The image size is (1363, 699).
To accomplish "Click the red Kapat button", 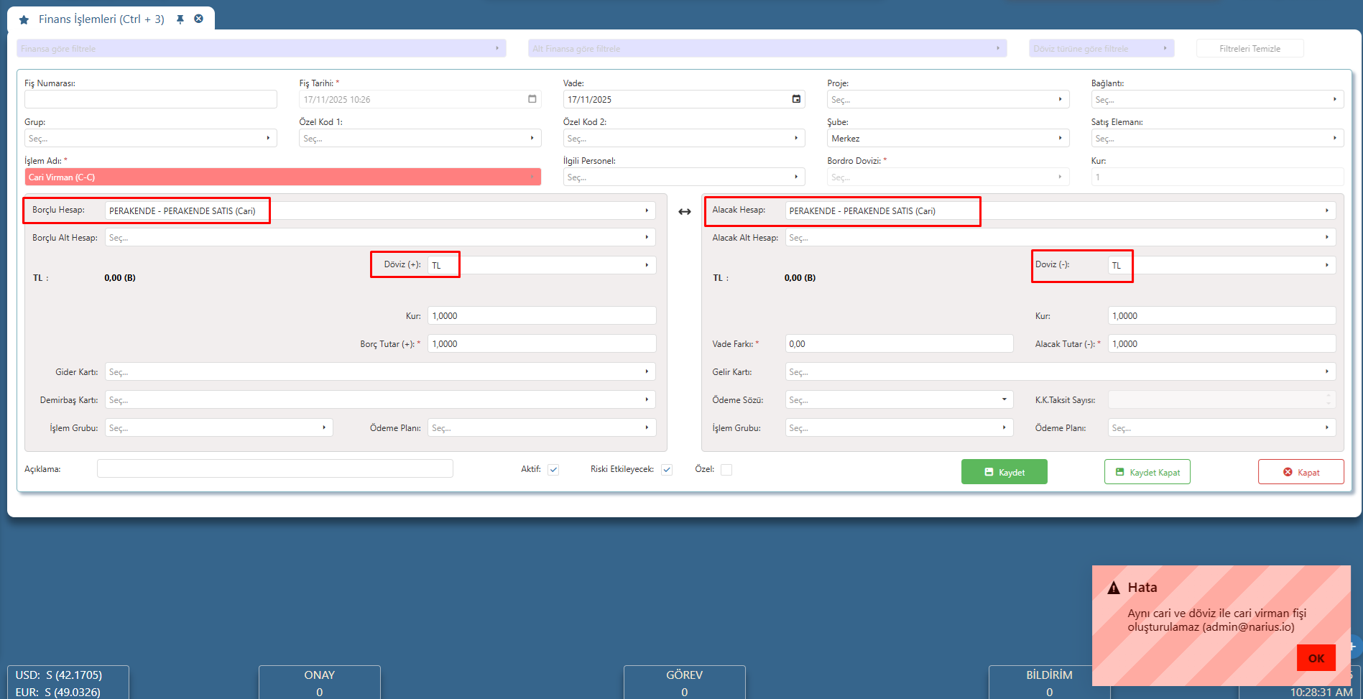I will (1301, 472).
